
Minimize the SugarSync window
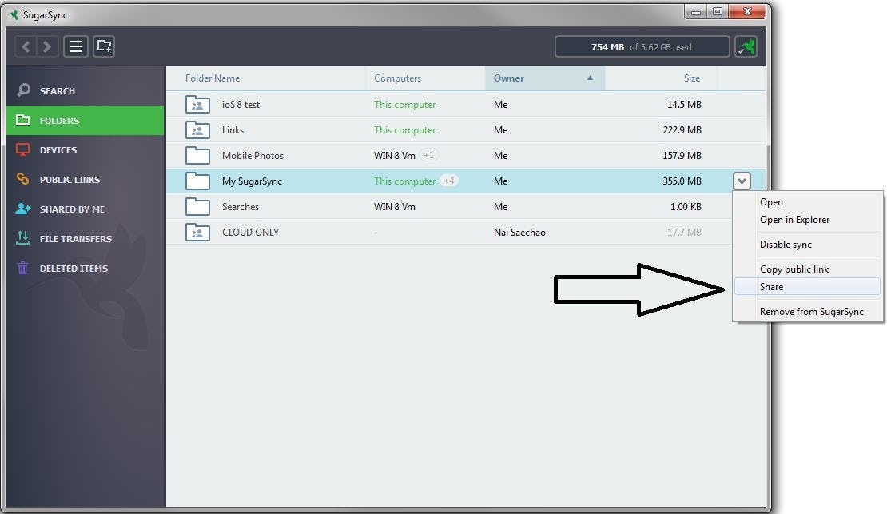coord(695,12)
